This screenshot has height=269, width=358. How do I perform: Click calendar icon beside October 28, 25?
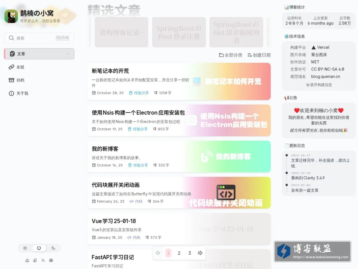[x=94, y=93]
